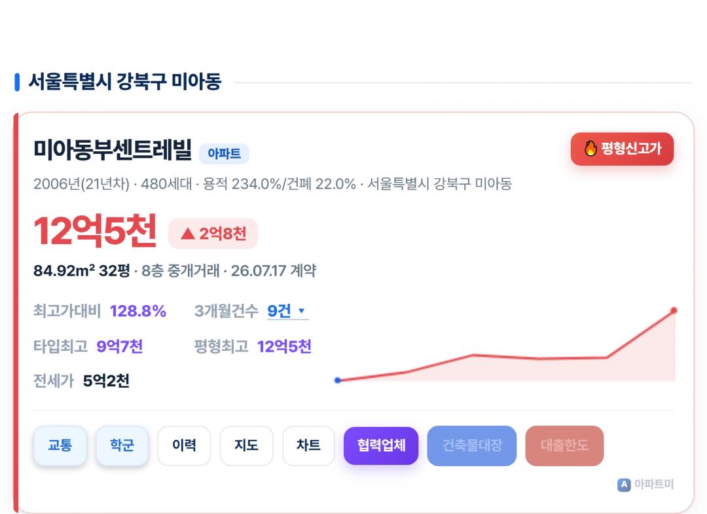The width and height of the screenshot is (707, 514).
Task: Open the 건축물대장 button
Action: click(x=471, y=445)
